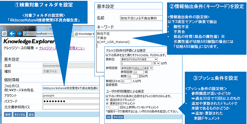Click the 無視リスト field containing 50

point(126,81)
